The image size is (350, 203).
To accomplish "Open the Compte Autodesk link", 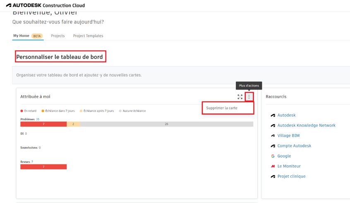I will click(294, 146).
